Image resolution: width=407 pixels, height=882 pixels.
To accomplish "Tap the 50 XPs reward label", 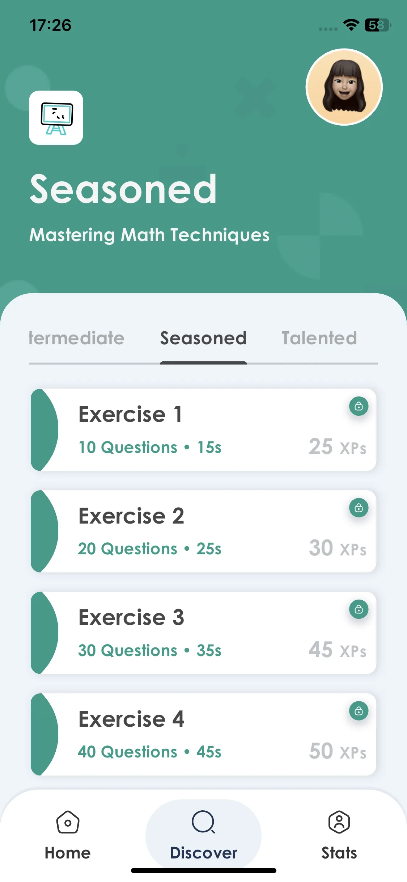I will [338, 751].
